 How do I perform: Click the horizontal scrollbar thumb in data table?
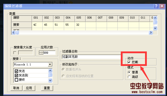point(17,32)
